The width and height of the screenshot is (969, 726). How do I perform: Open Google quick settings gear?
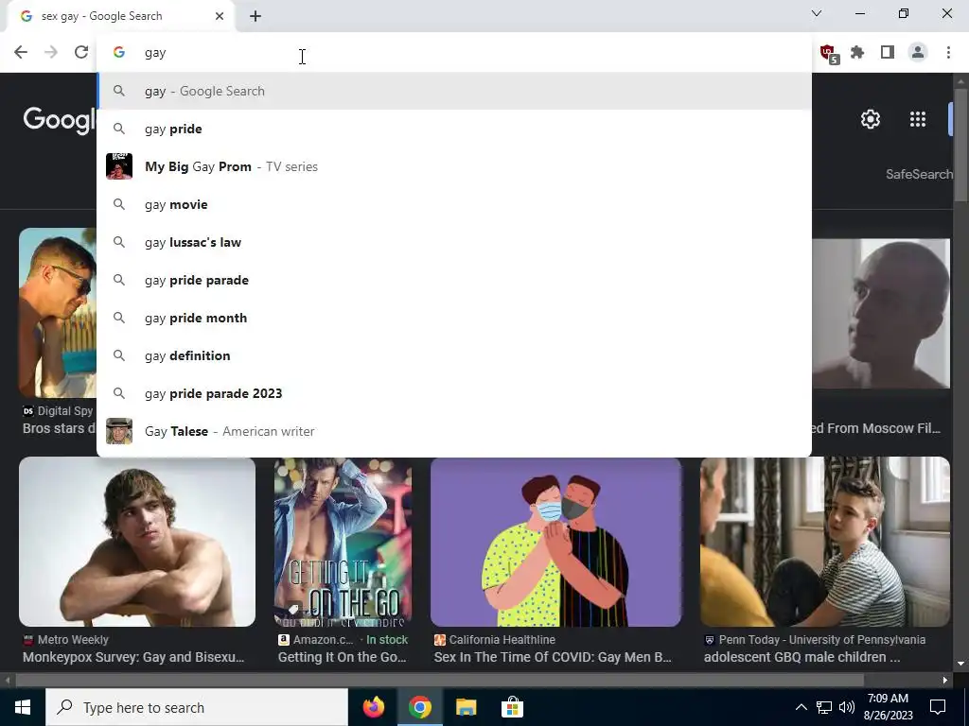871,119
